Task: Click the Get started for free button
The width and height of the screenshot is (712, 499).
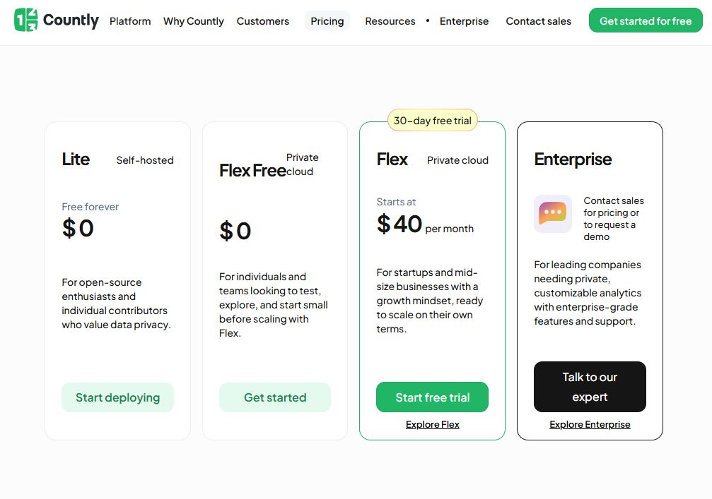Action: [645, 20]
